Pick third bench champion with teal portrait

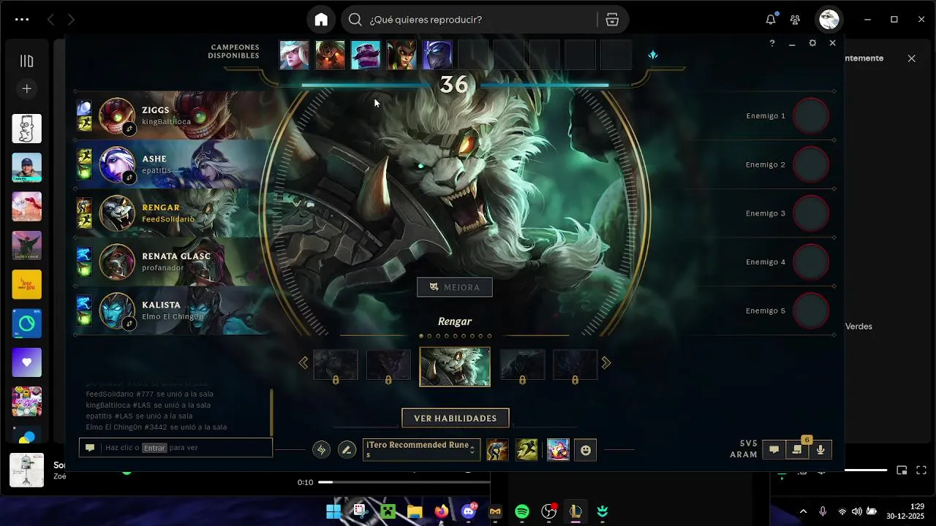(x=366, y=55)
